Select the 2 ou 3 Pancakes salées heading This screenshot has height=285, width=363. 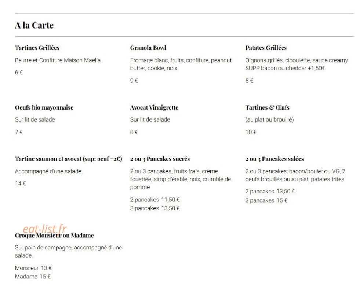pos(275,159)
